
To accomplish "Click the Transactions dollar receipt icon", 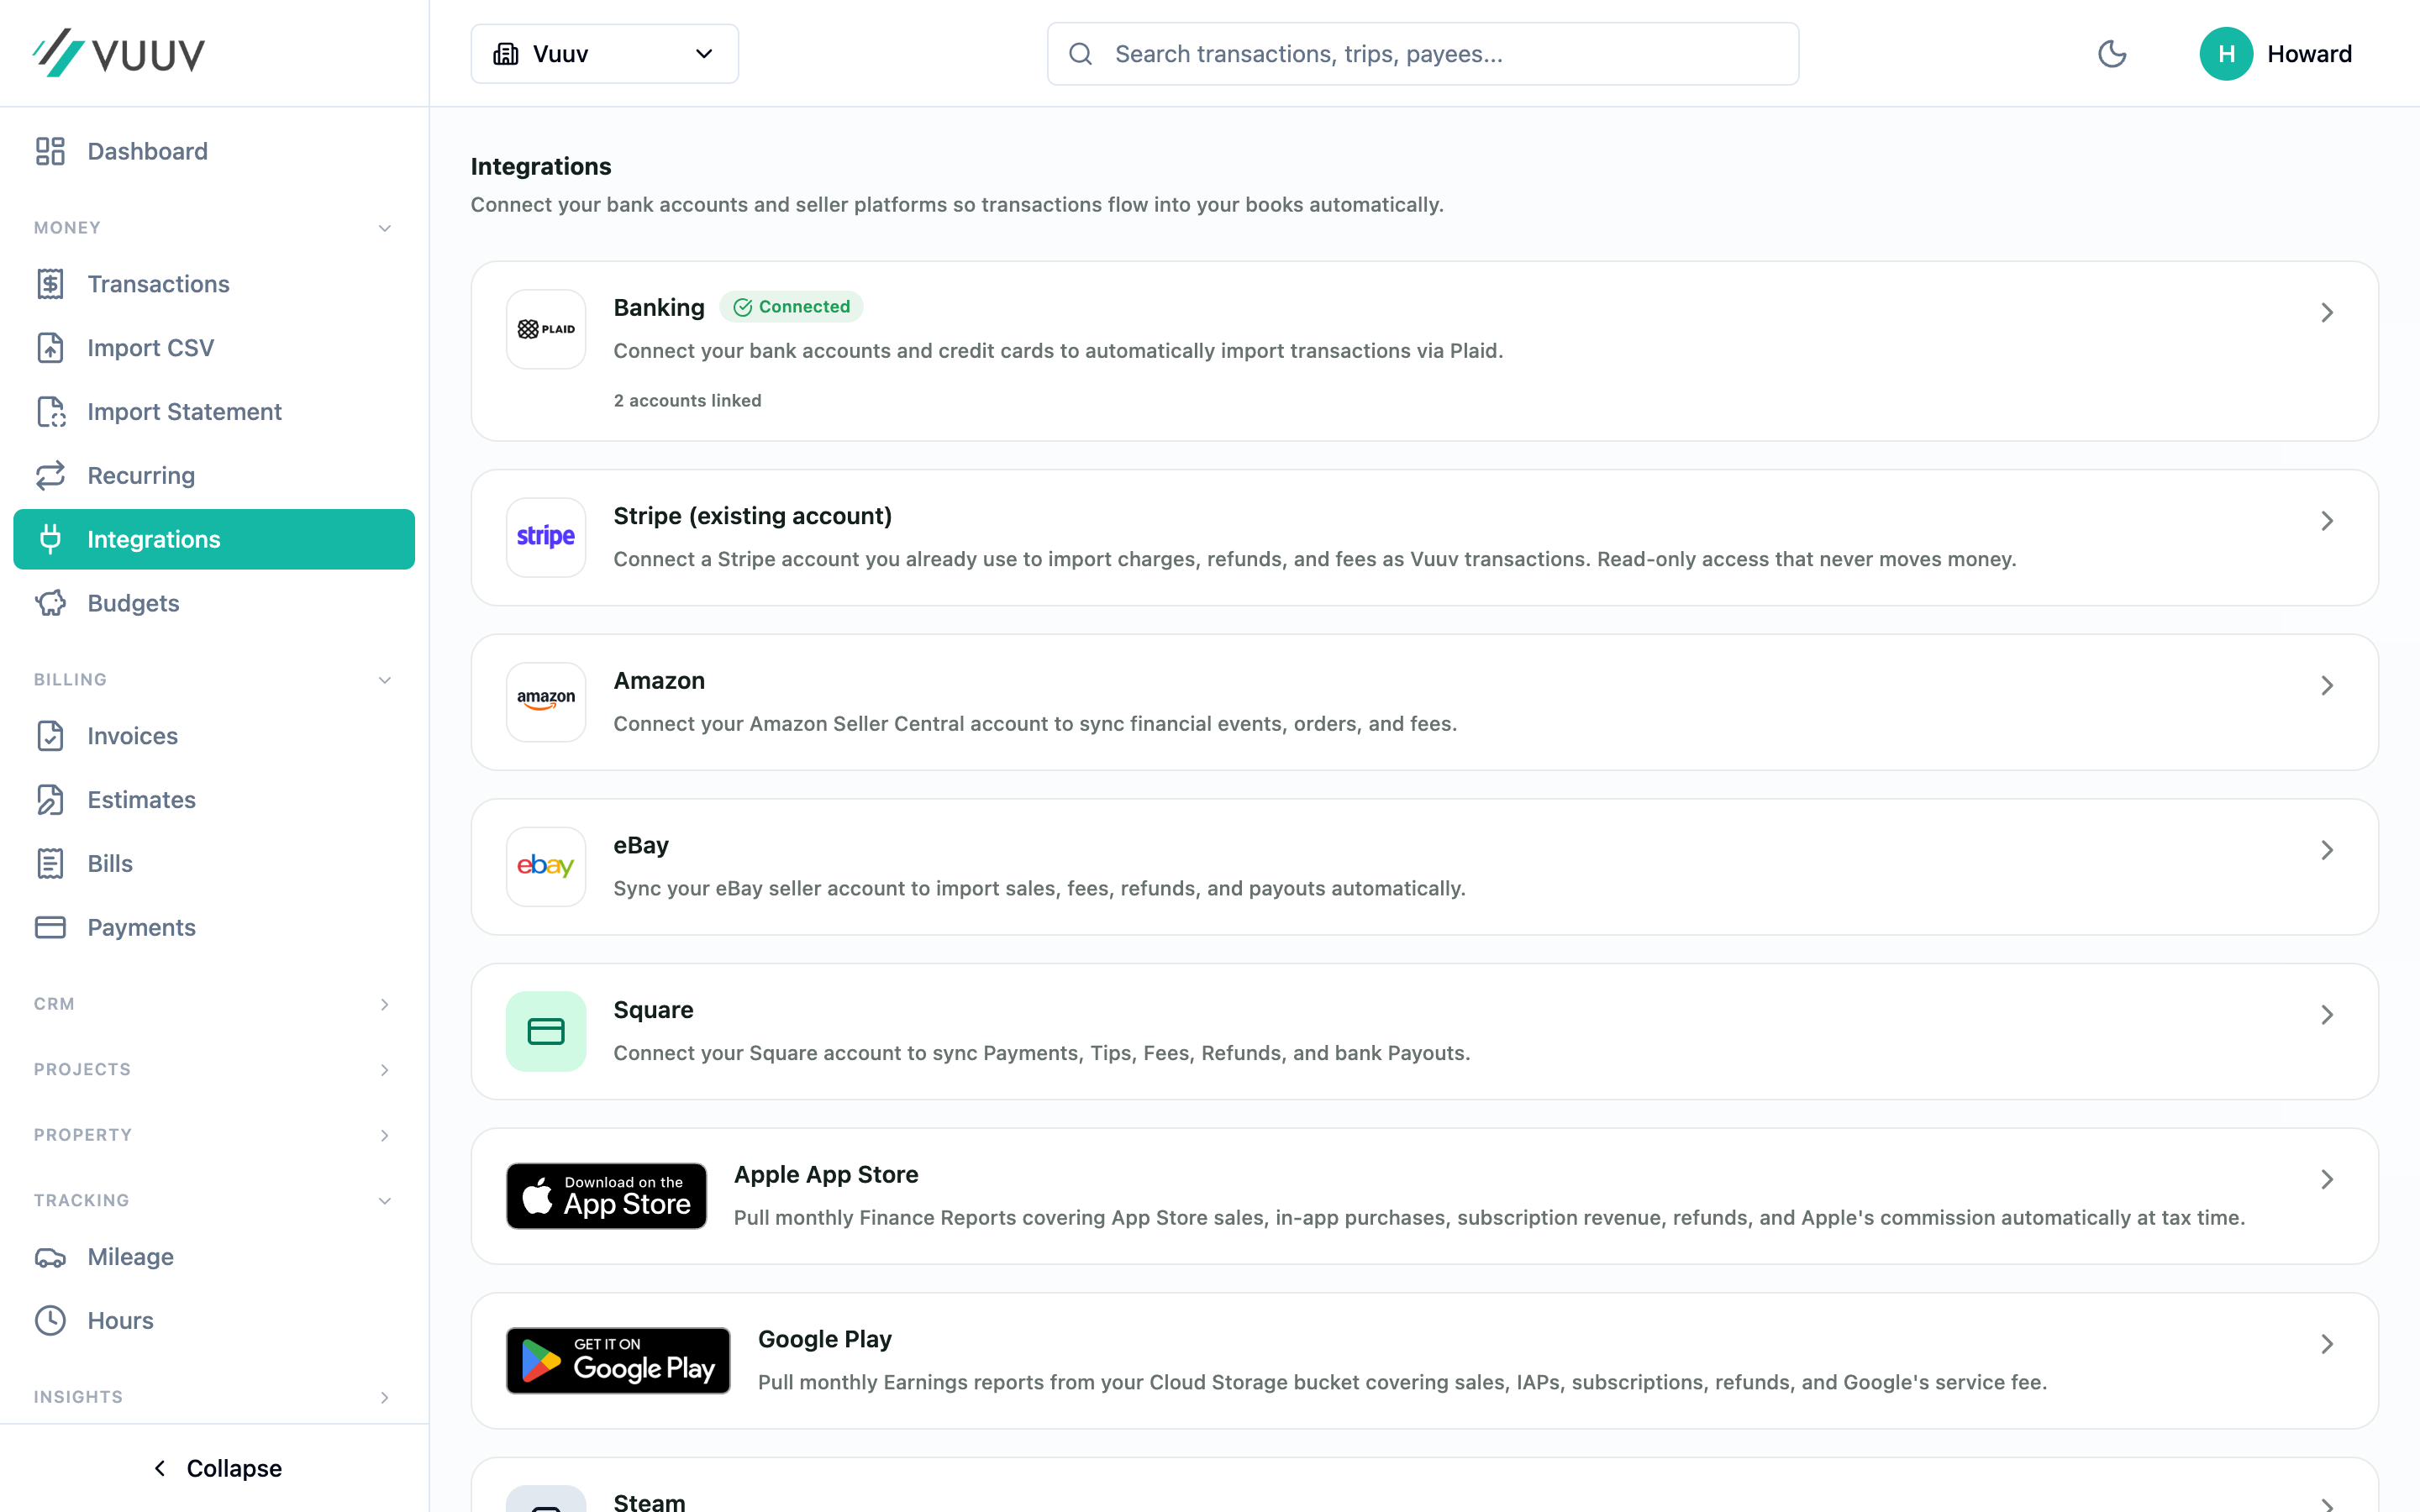I will pos(50,284).
